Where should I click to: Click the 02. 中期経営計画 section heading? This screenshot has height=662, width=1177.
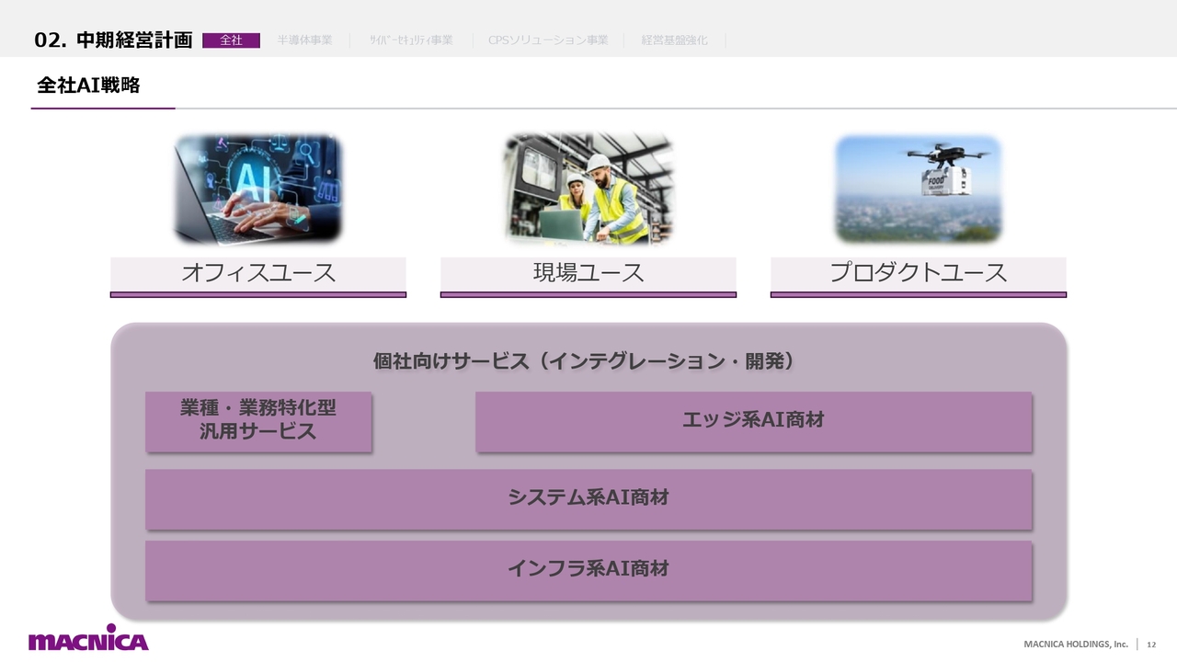[x=113, y=40]
